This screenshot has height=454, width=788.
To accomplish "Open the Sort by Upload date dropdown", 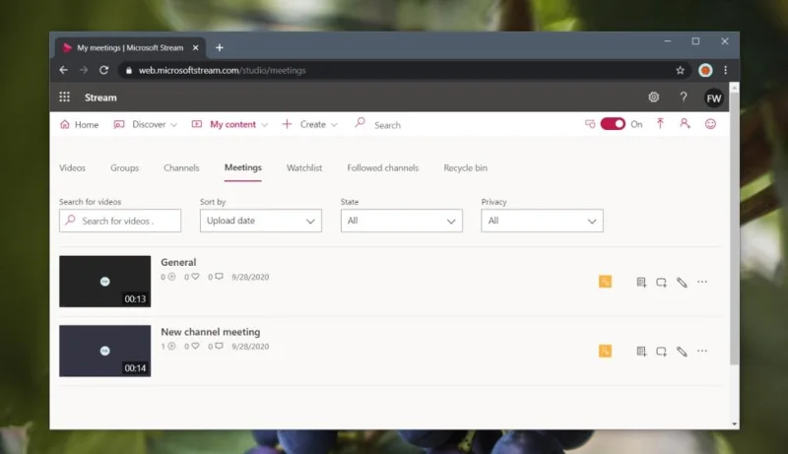I will (x=261, y=221).
